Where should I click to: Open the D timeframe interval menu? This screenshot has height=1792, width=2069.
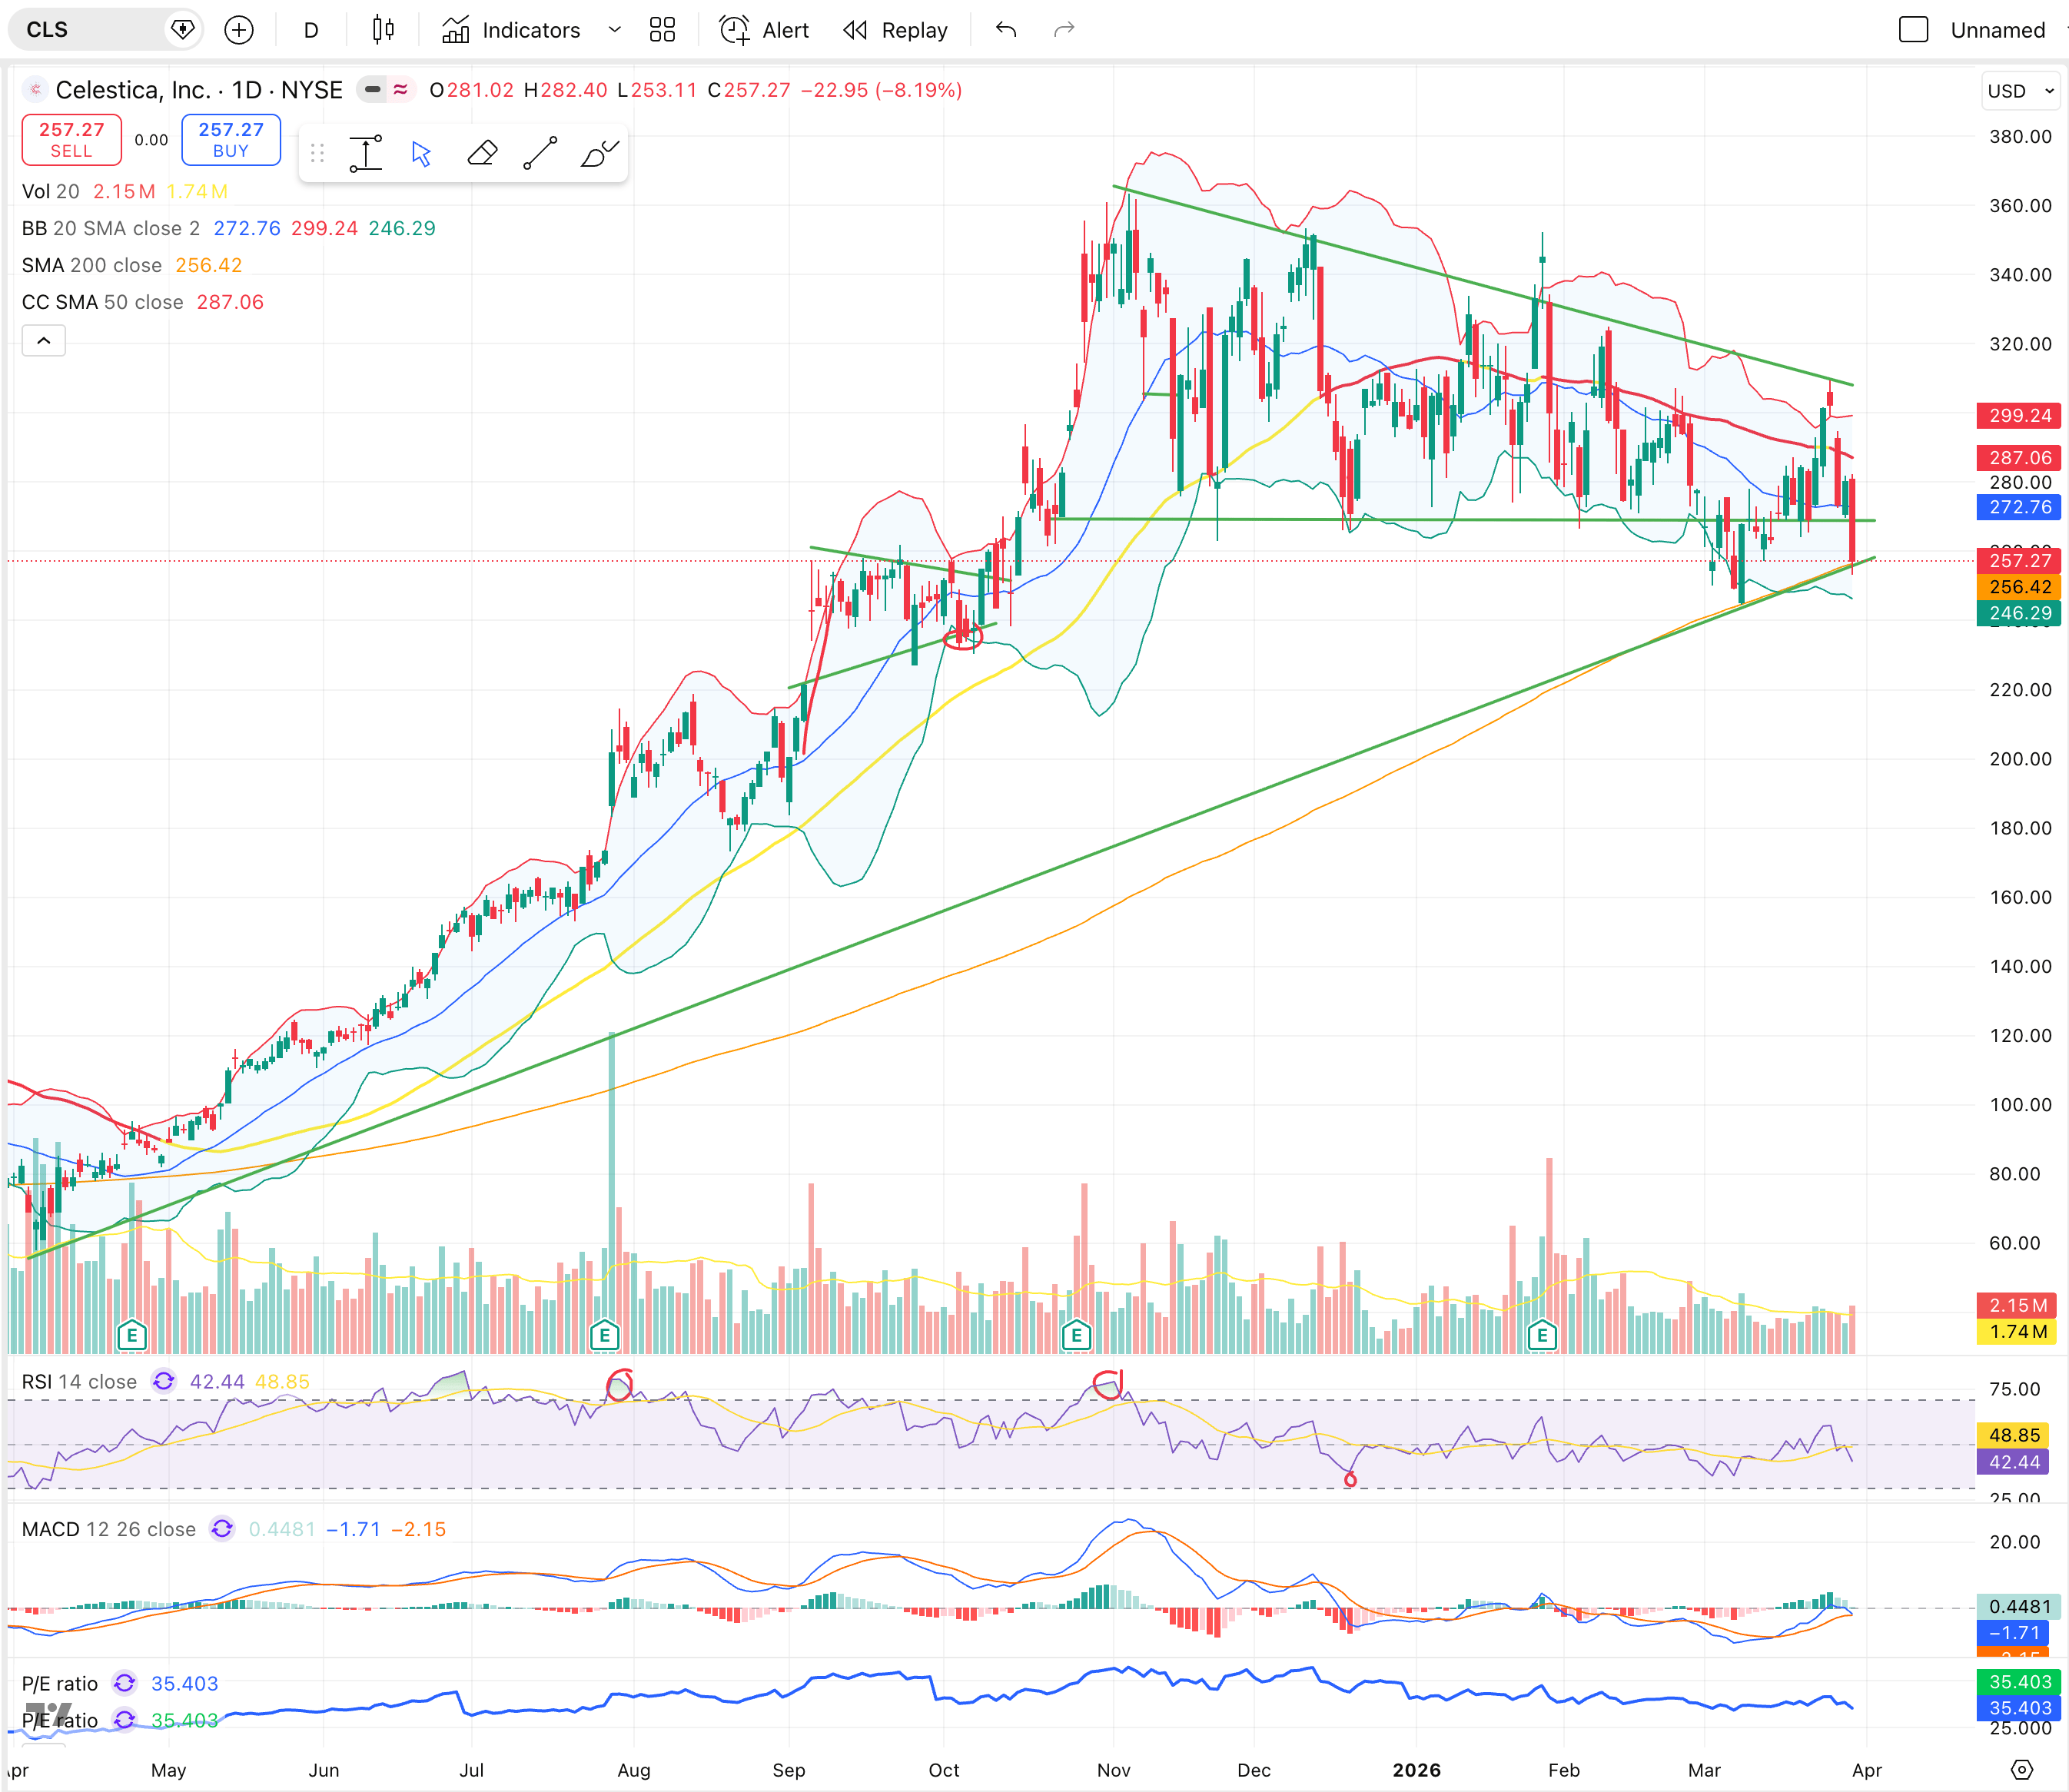pos(311,30)
